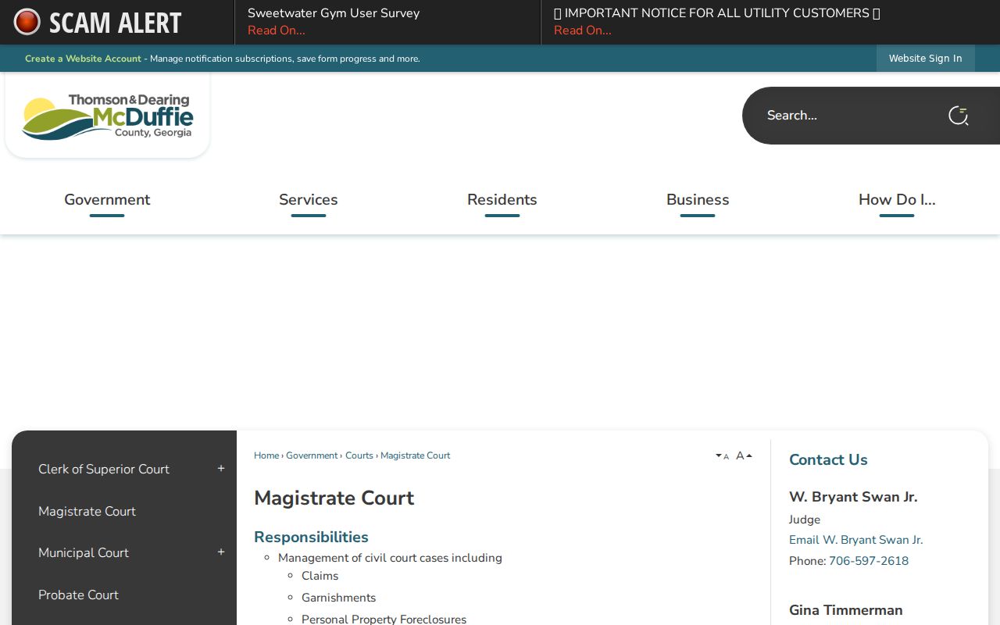The height and width of the screenshot is (625, 1000).
Task: Expand the Municipal Court submenu
Action: (221, 552)
